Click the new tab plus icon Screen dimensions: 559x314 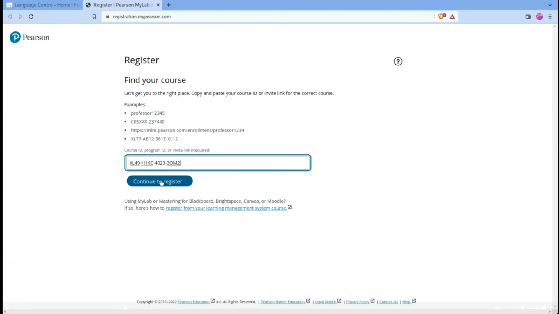tap(168, 5)
